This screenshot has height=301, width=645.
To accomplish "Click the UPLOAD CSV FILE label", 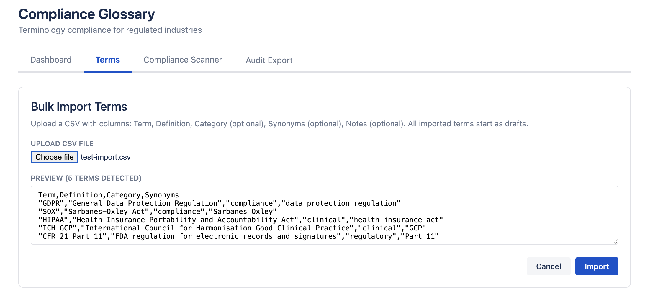I will (x=62, y=143).
